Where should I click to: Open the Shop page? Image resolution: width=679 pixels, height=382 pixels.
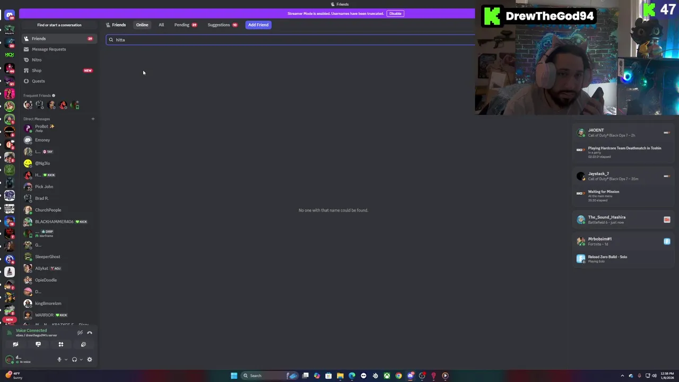59,71
